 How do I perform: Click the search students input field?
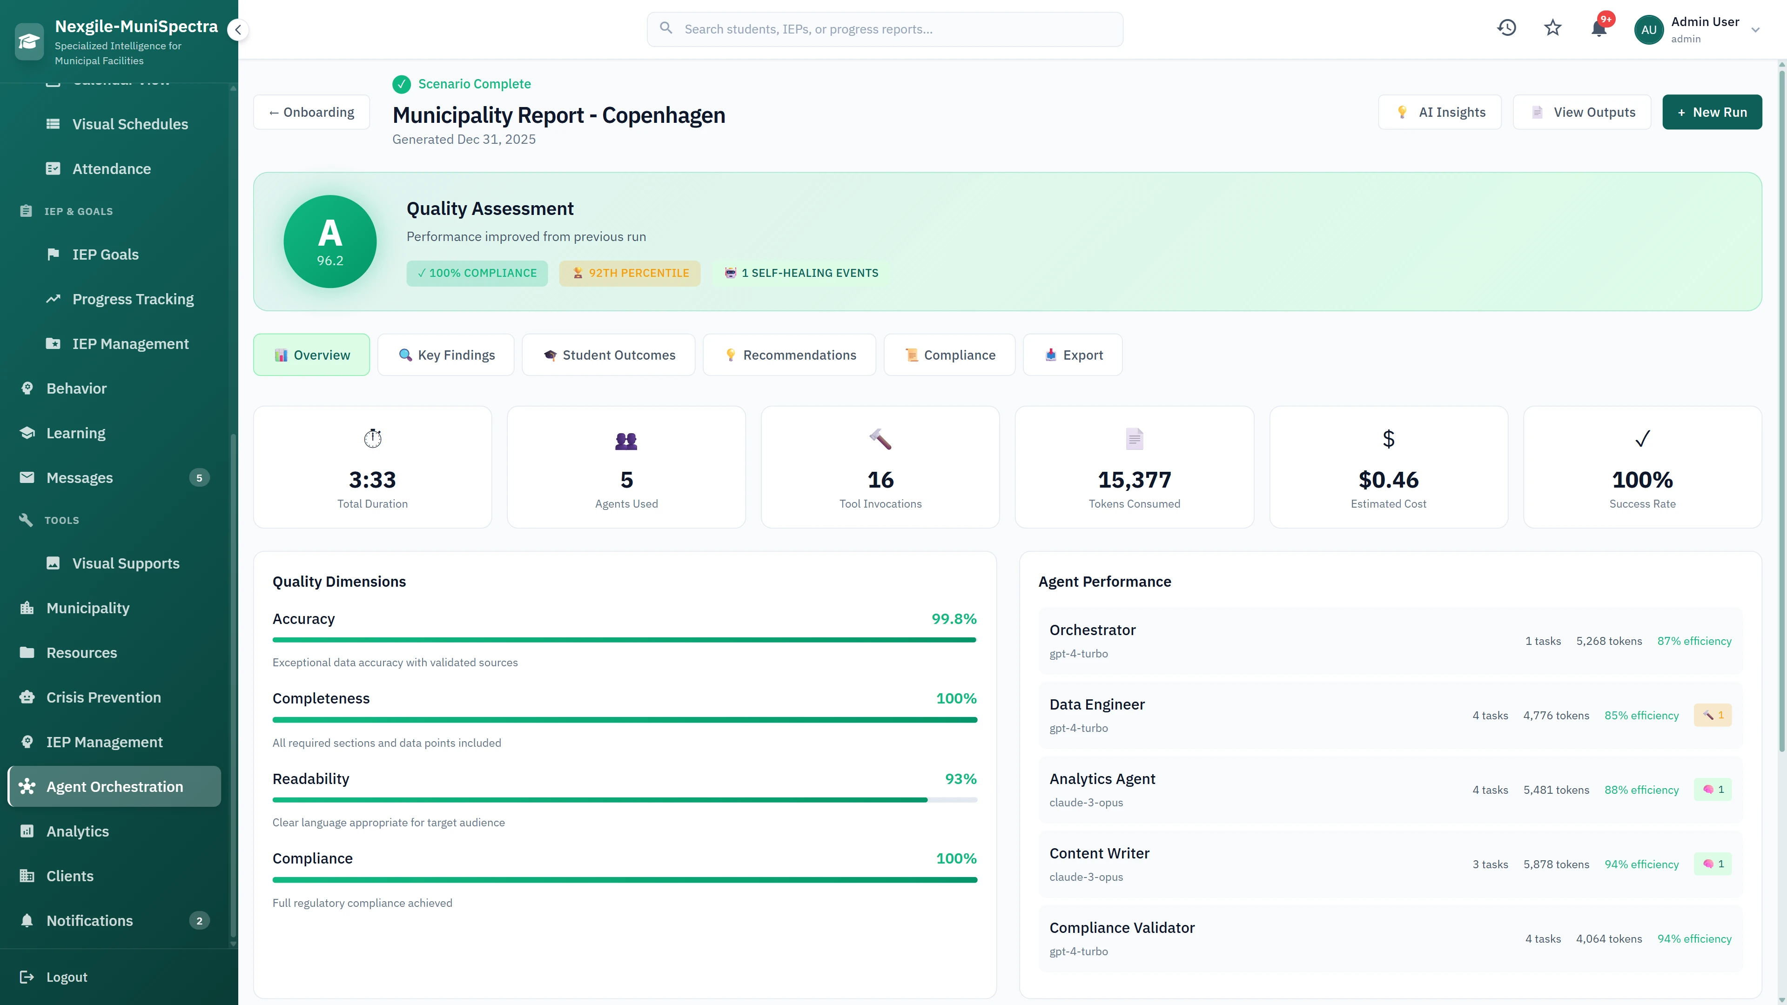[884, 28]
